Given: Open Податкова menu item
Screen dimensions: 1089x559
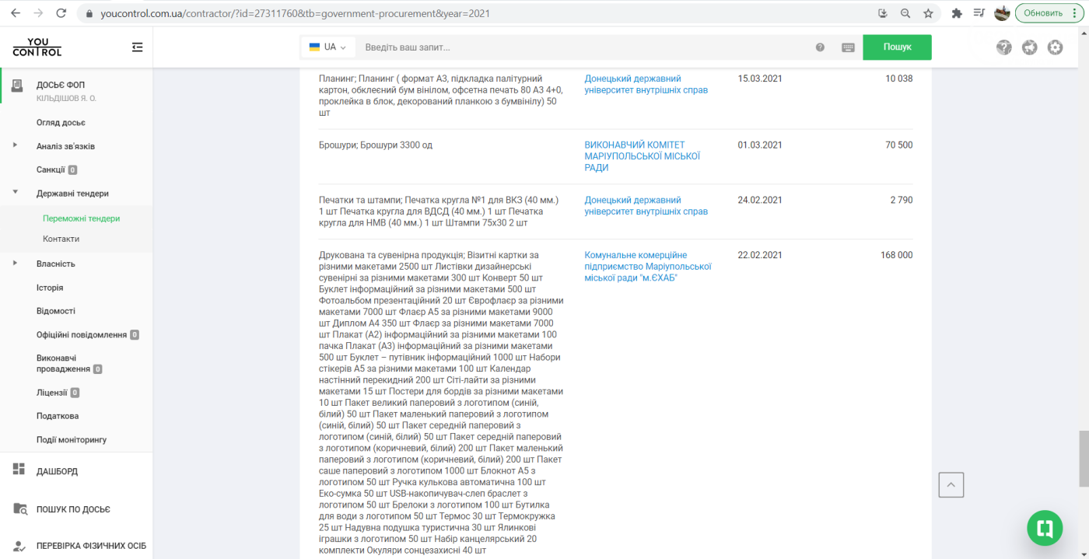Looking at the screenshot, I should [58, 416].
